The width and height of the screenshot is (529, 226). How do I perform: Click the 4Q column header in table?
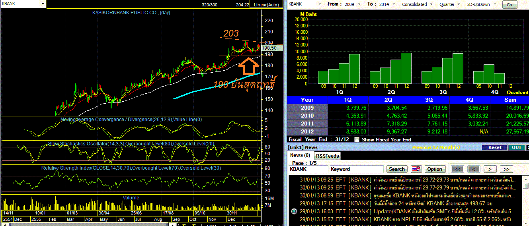pyautogui.click(x=469, y=100)
